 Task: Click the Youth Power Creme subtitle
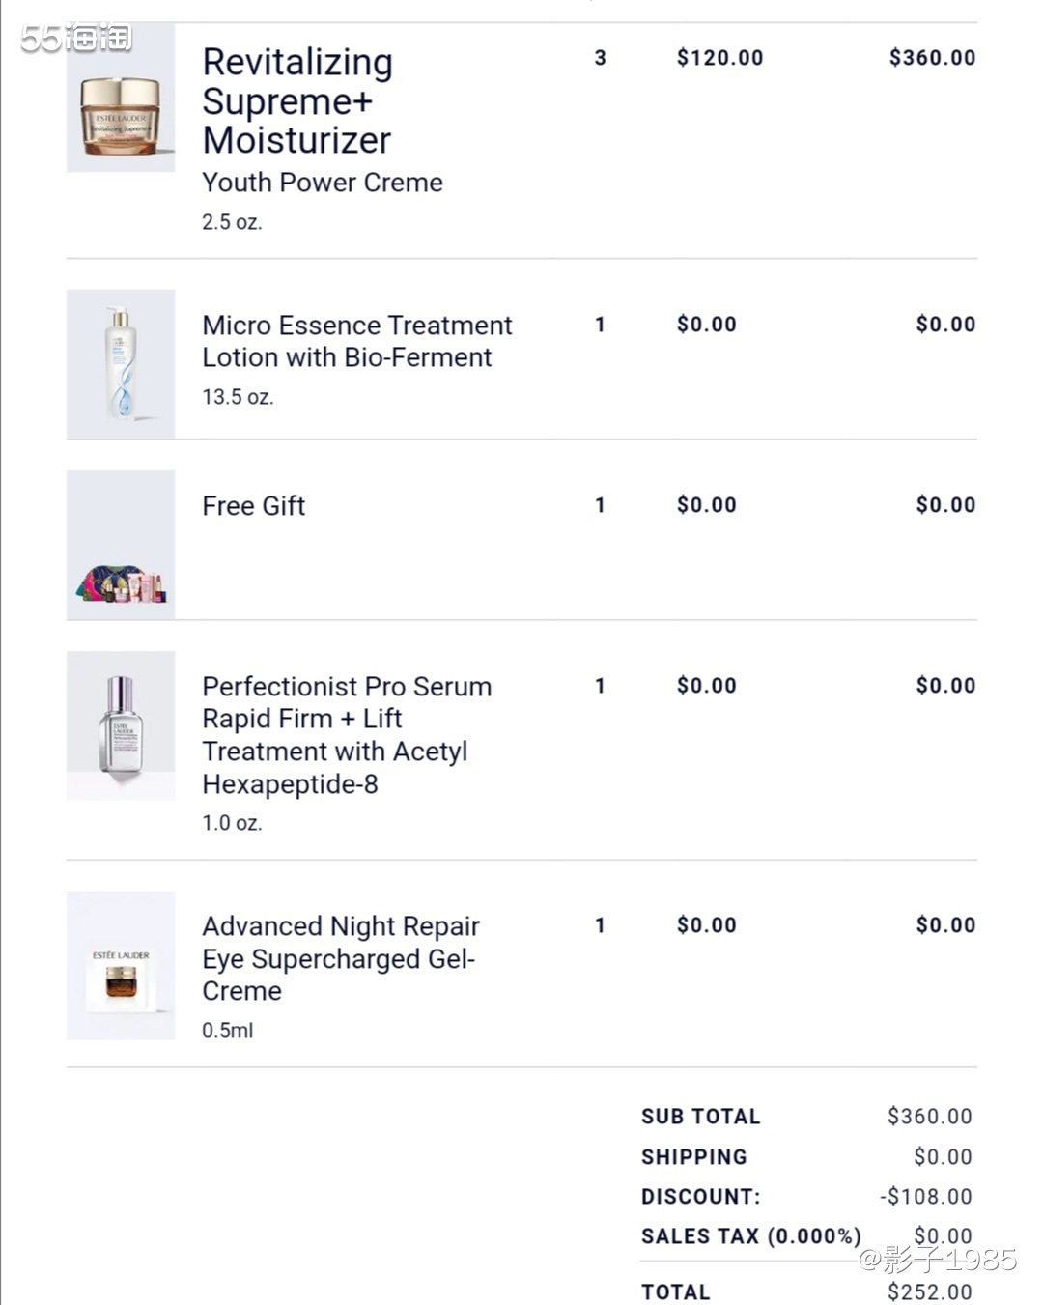click(322, 183)
